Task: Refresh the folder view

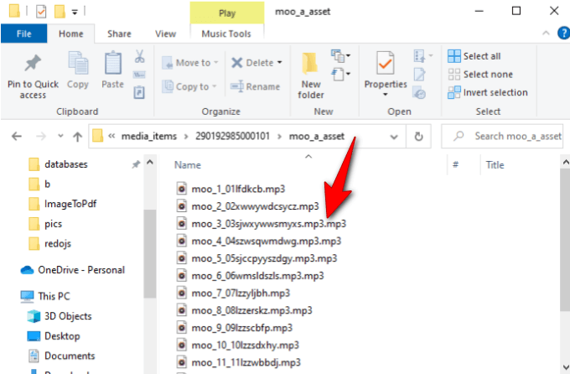Action: pos(418,137)
